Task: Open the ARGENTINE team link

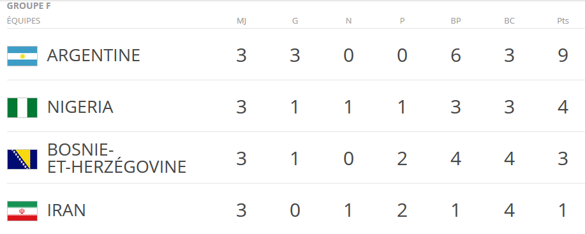Action: (x=94, y=55)
